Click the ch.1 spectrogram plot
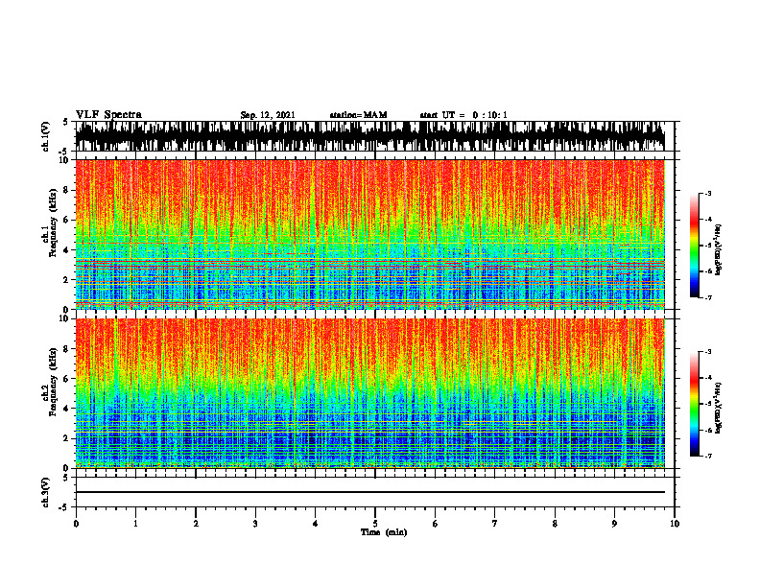This screenshot has width=760, height=587. [369, 234]
